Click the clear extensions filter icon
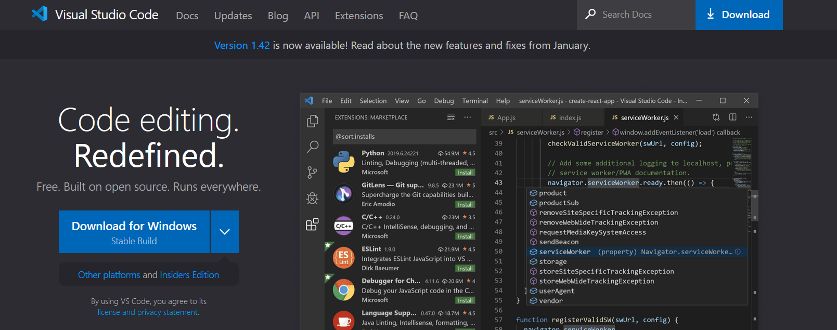Screen dimensions: 837x330 451,117
